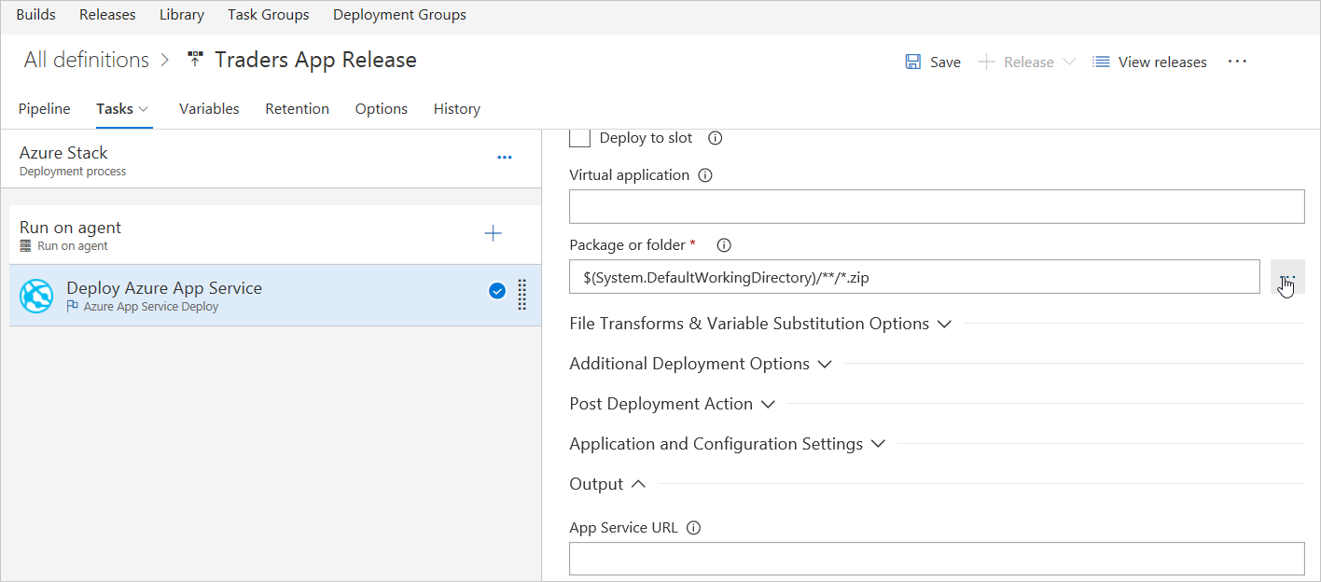Click the drag handle on Deploy Azure App Service
The image size is (1321, 582).
click(x=522, y=294)
